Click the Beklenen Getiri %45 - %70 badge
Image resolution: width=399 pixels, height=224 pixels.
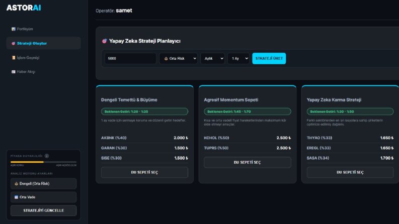(x=248, y=111)
